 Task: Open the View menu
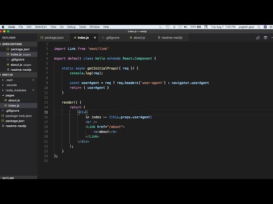click(x=53, y=27)
